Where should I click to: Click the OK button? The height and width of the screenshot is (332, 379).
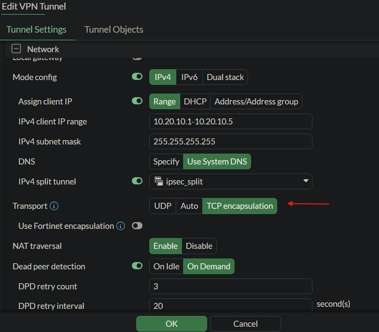(x=171, y=323)
